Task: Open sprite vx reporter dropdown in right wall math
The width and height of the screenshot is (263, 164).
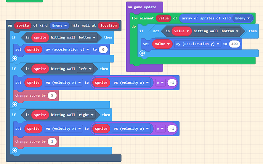Action: click(131, 129)
